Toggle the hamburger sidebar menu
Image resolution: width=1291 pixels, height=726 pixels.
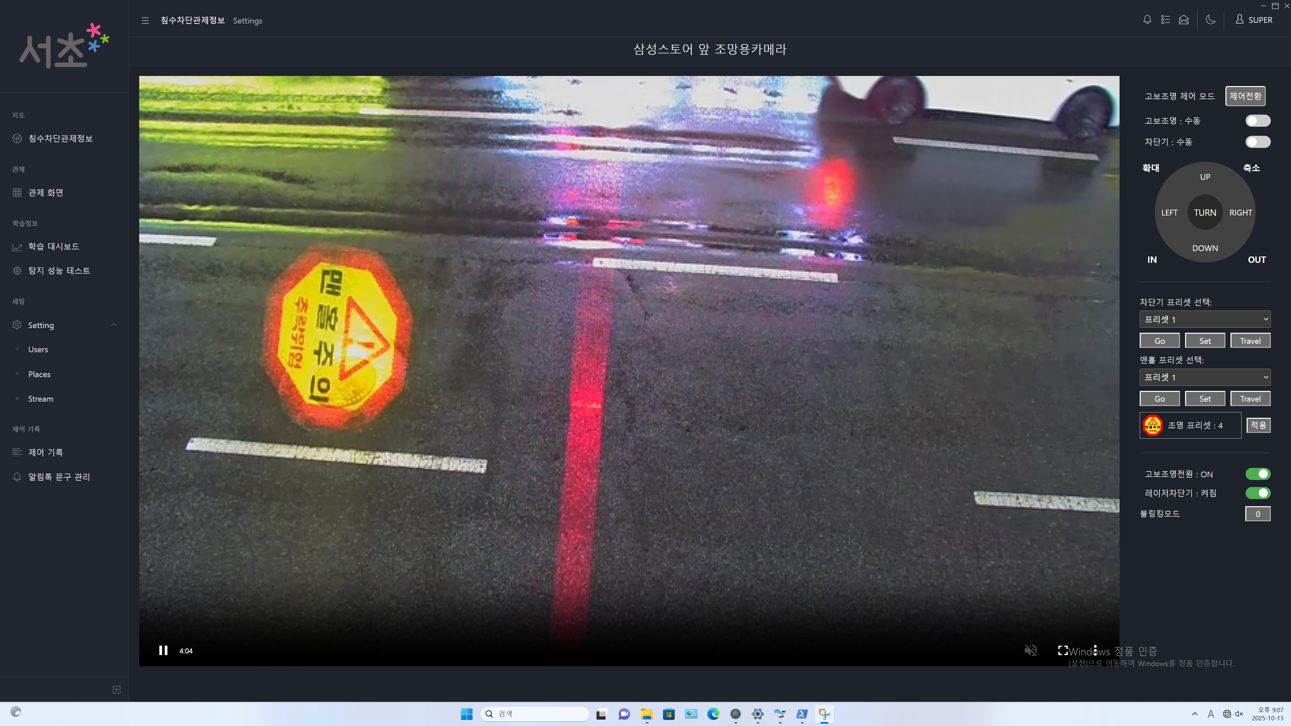pos(145,21)
